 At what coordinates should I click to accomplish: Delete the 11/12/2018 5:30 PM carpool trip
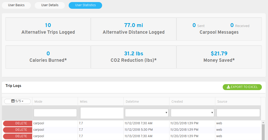[17, 130]
